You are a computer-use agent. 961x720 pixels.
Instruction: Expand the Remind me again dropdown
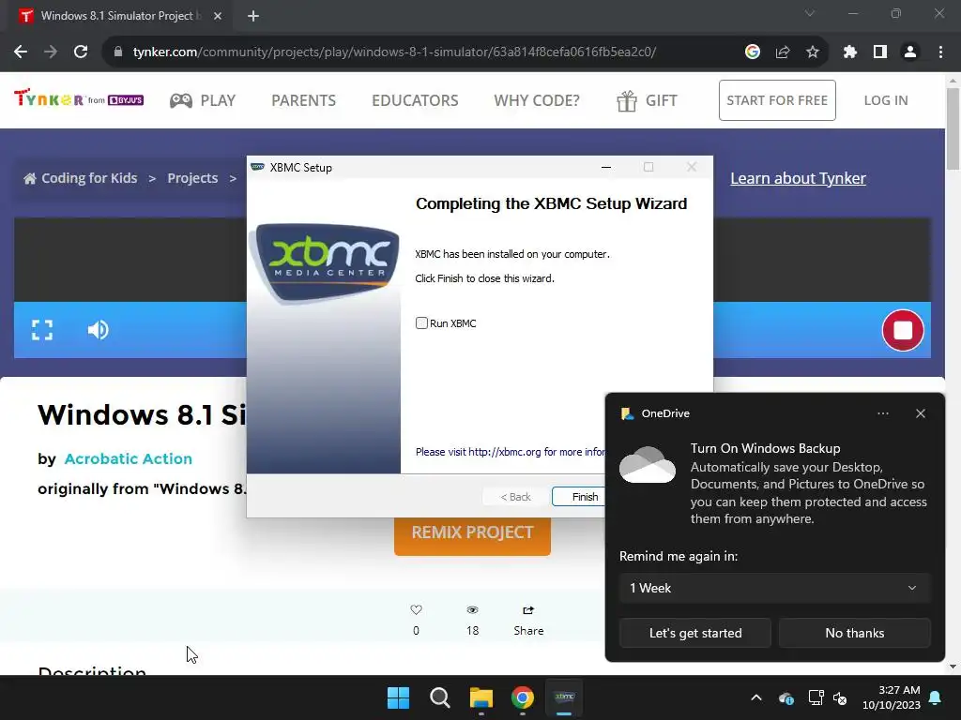click(774, 588)
